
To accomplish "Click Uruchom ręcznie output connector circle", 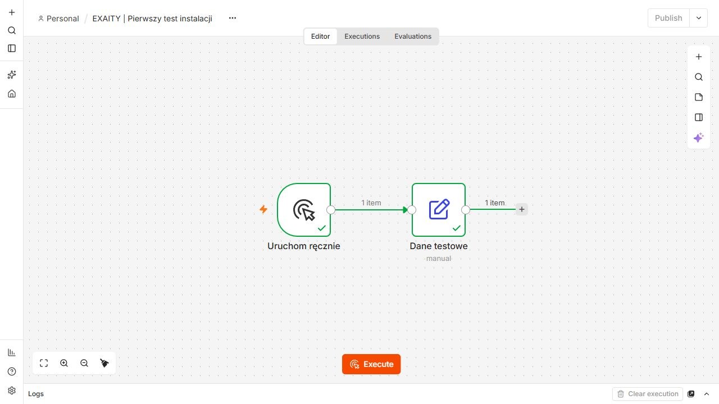I will coord(331,210).
